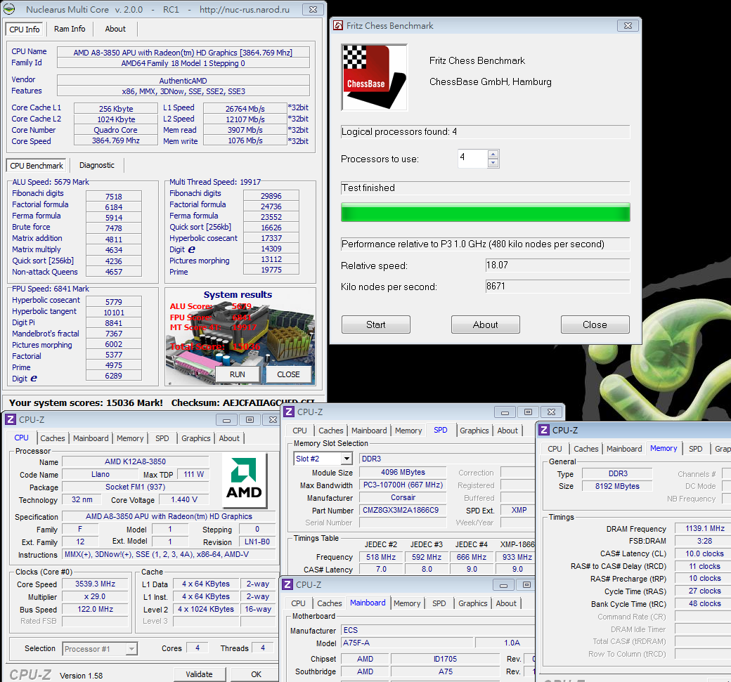Screen dimensions: 731x682
Task: Click the Fibonacci digits ALU score 7518
Action: coord(114,197)
